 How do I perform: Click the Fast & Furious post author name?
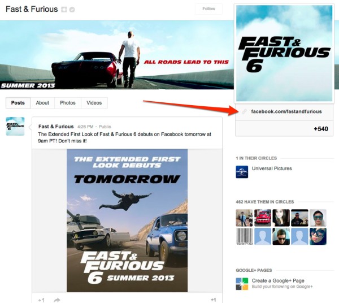[x=56, y=127]
